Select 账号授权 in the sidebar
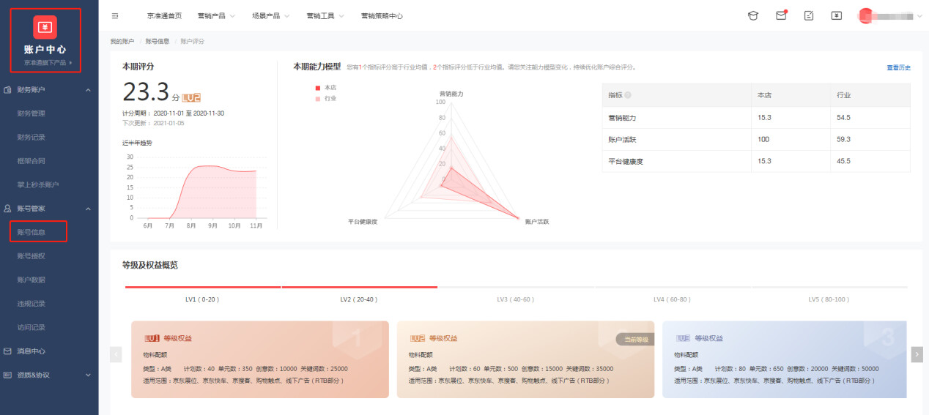This screenshot has height=415, width=929. [32, 256]
